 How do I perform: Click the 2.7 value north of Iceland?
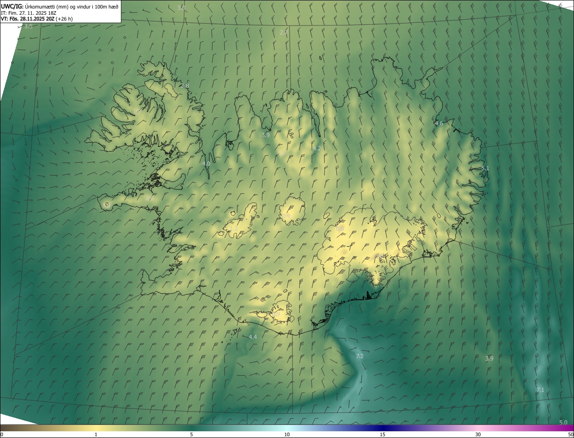[283, 32]
